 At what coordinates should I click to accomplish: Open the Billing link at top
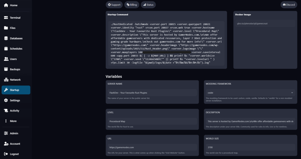pos(132,5)
